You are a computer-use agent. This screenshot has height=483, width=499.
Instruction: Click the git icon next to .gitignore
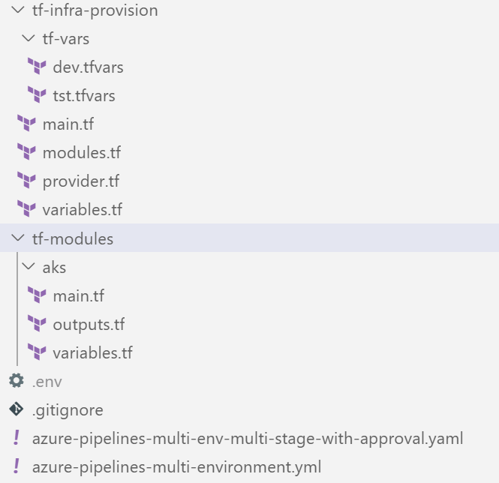coord(17,409)
